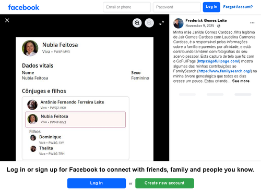Viewport: 261px width, 195px height.
Task: Open the November 9, 2025 post date
Action: (x=200, y=26)
